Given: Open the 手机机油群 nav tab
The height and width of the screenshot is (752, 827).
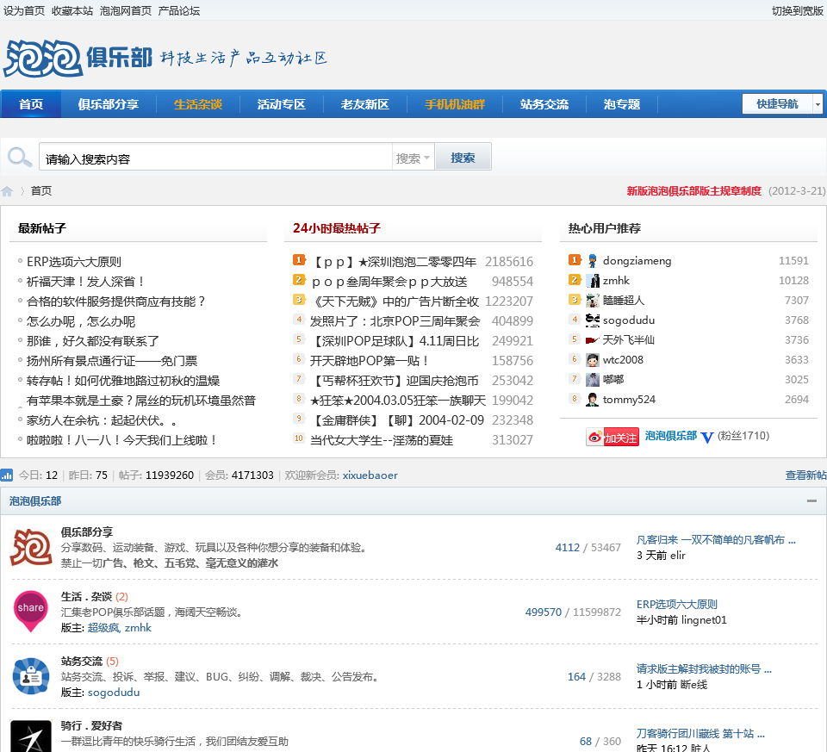Looking at the screenshot, I should 455,104.
